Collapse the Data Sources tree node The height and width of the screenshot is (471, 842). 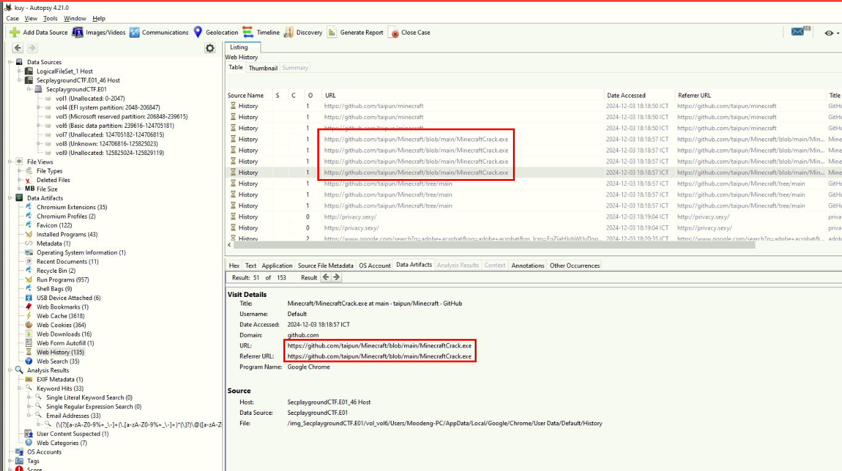click(x=10, y=62)
